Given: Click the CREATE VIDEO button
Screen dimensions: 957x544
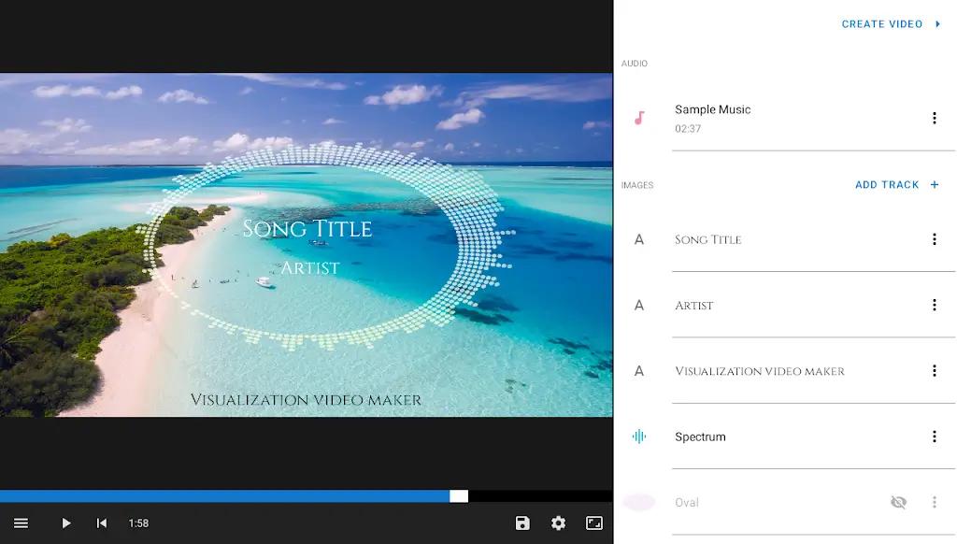Looking at the screenshot, I should click(x=882, y=23).
